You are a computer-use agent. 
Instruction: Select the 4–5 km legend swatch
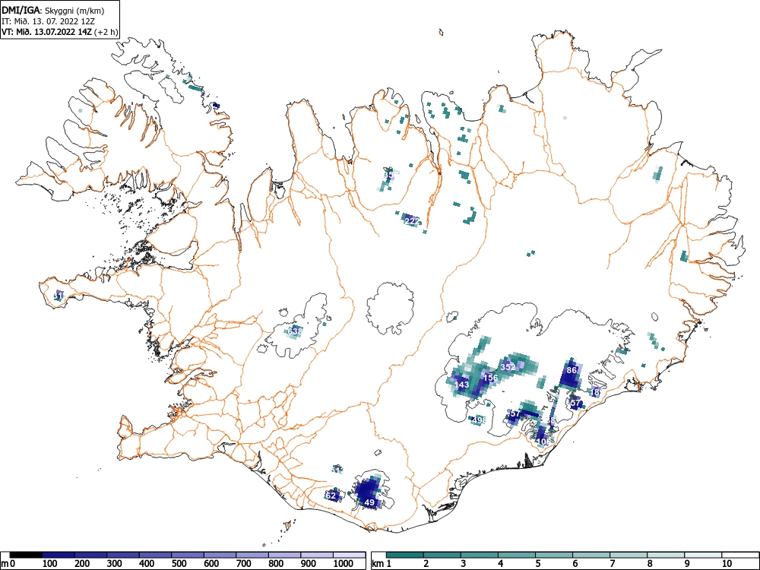517,555
